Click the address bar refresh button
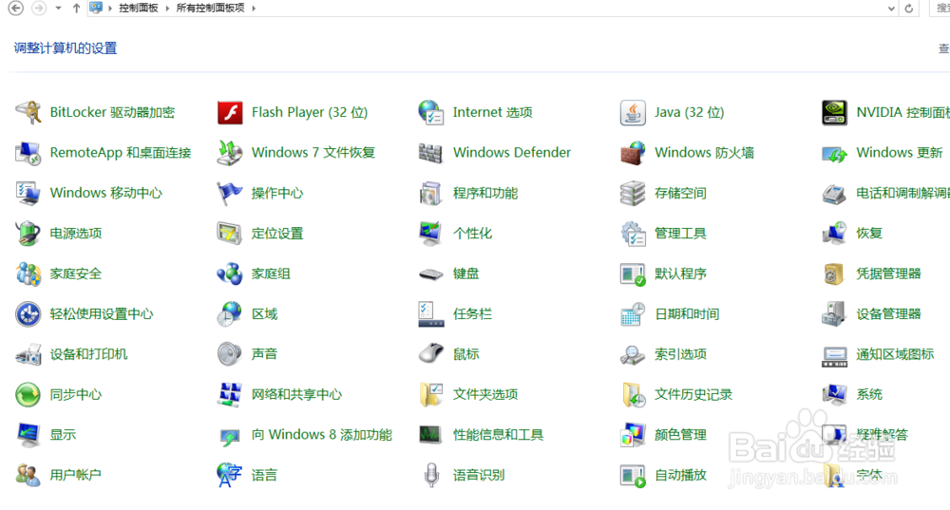 [x=909, y=9]
